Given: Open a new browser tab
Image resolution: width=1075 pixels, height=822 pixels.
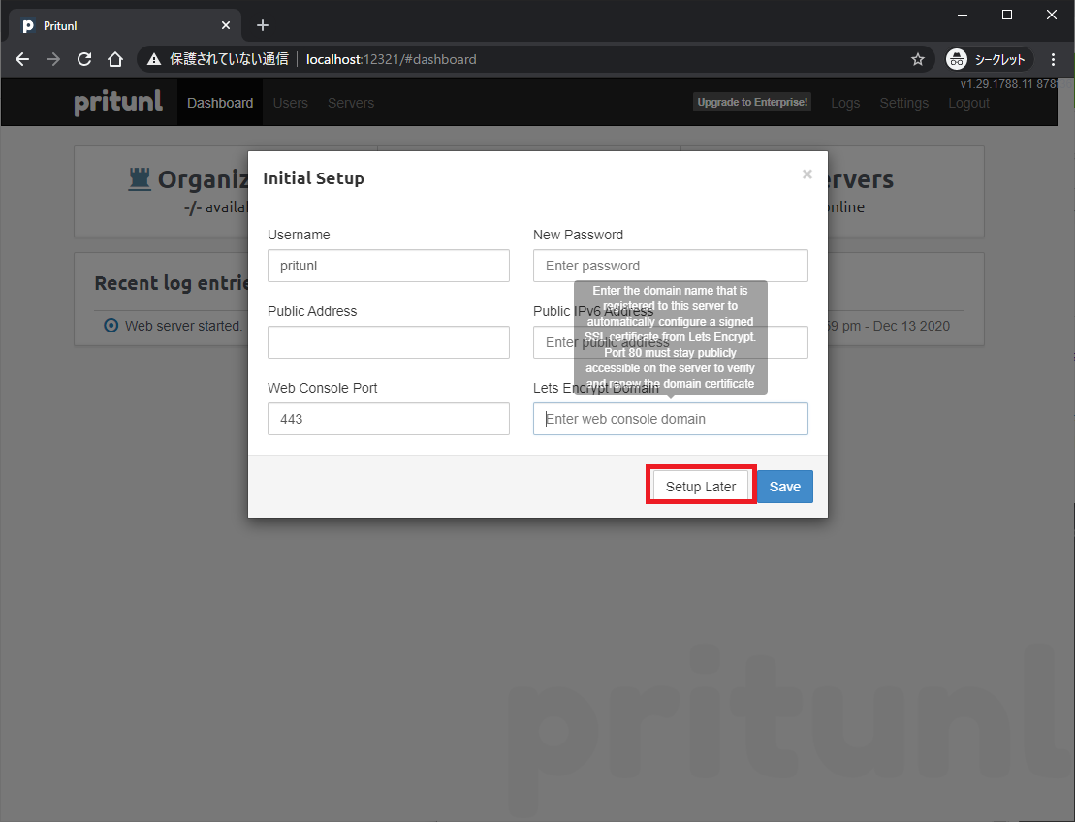Looking at the screenshot, I should tap(263, 25).
